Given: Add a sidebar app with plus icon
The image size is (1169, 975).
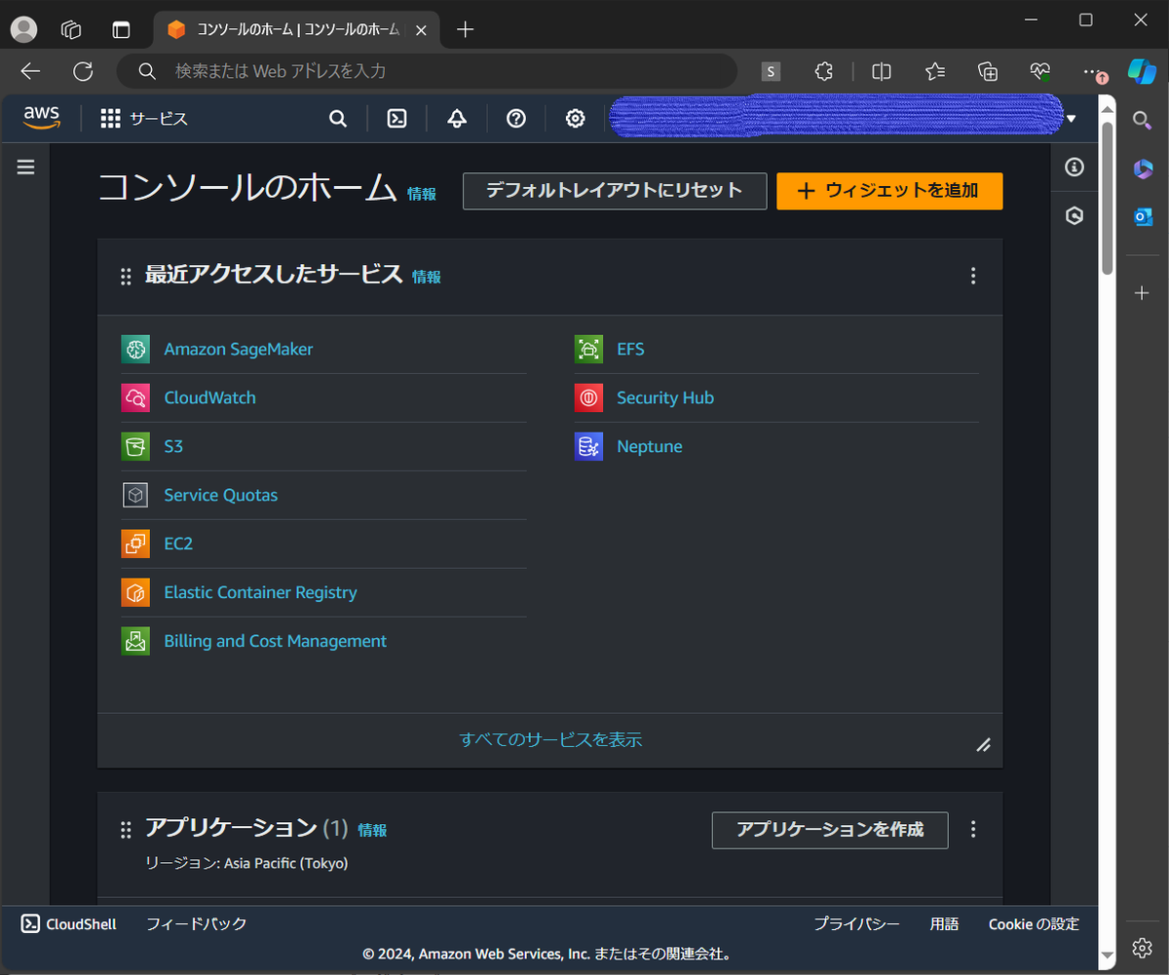Looking at the screenshot, I should tap(1143, 292).
